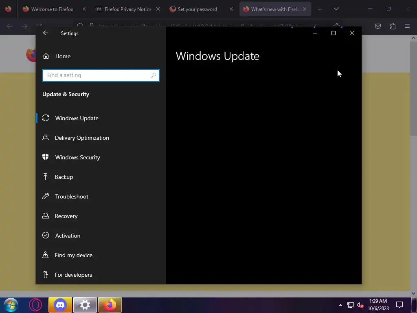
Task: Click Firefox View icon at tab bar start
Action: pos(8,9)
